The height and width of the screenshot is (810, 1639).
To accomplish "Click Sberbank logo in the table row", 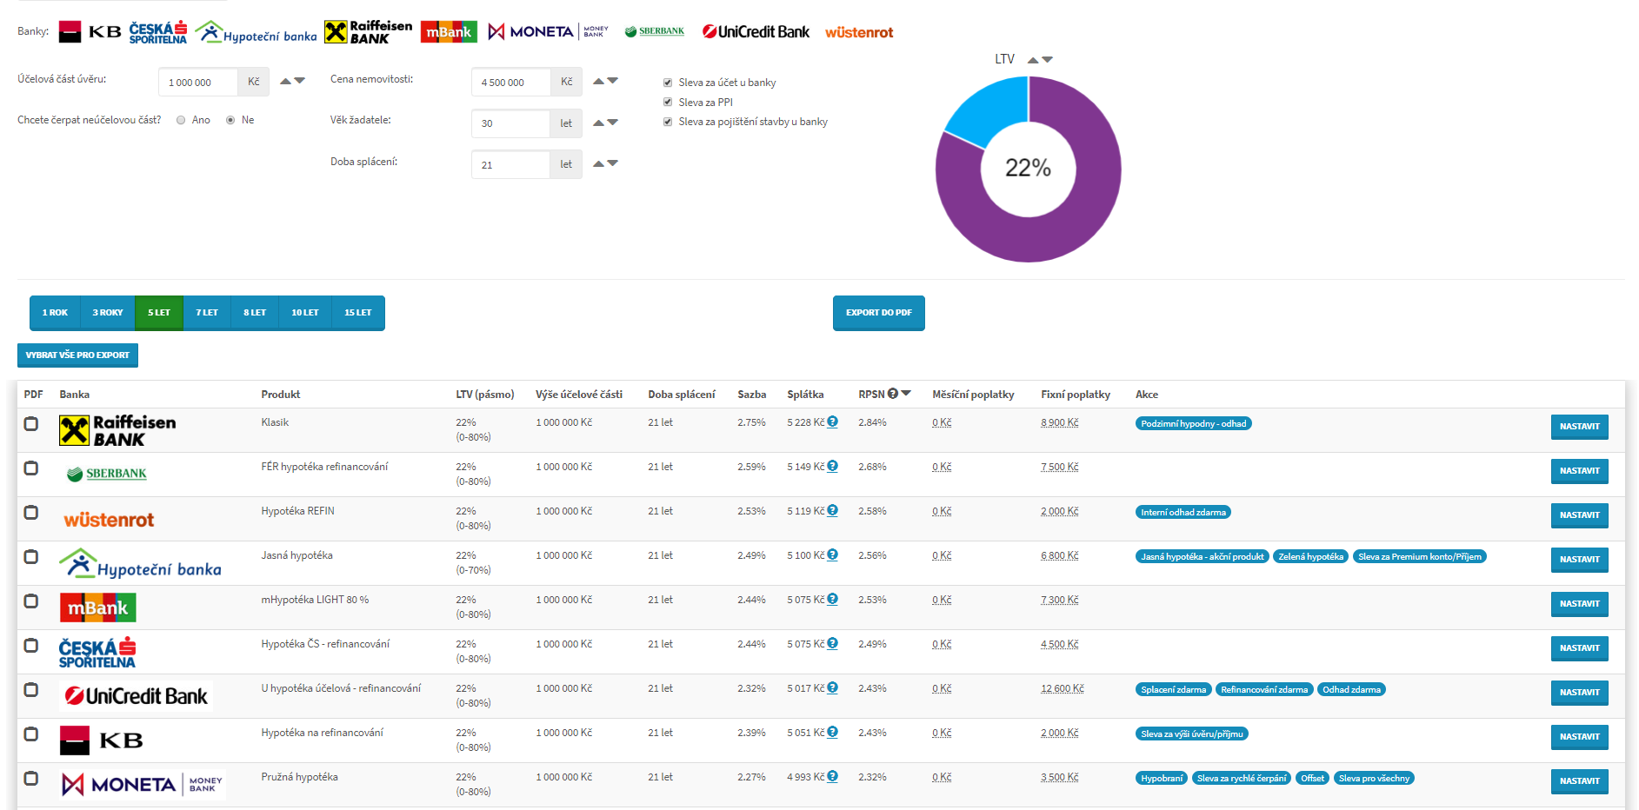I will pyautogui.click(x=107, y=474).
